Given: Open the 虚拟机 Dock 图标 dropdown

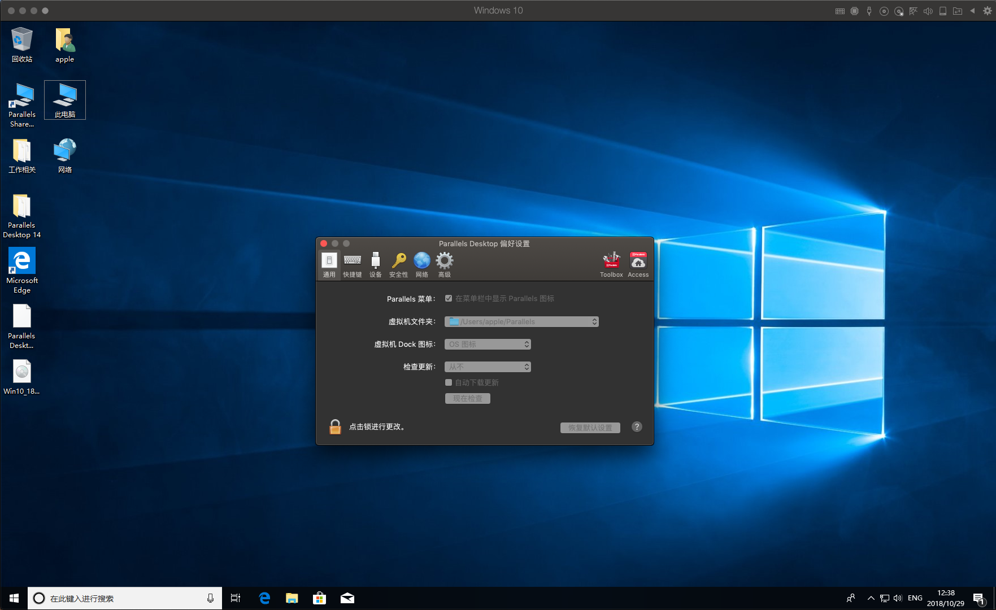Looking at the screenshot, I should pos(488,344).
